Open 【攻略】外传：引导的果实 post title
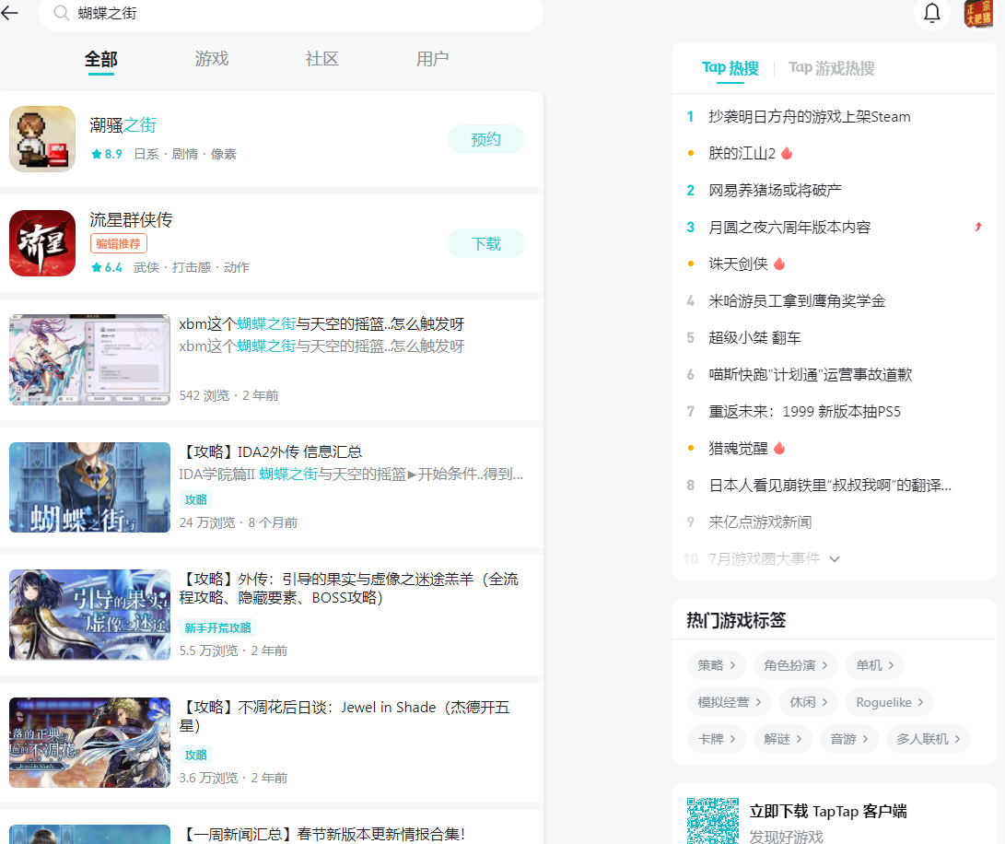 (349, 588)
